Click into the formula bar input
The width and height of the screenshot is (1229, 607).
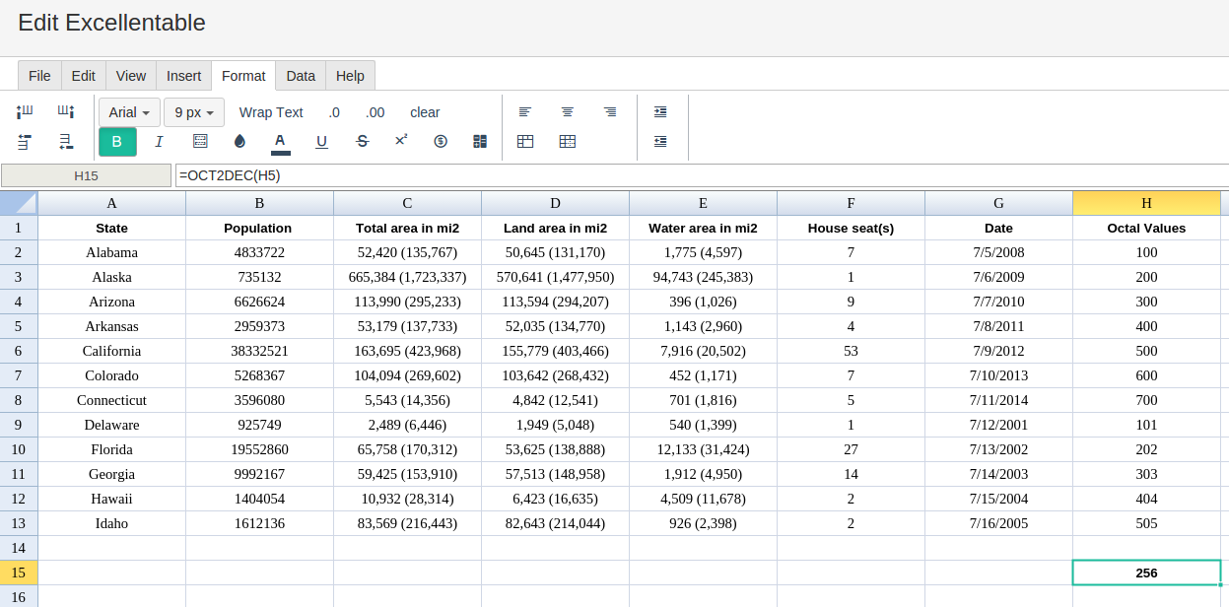pyautogui.click(x=702, y=175)
